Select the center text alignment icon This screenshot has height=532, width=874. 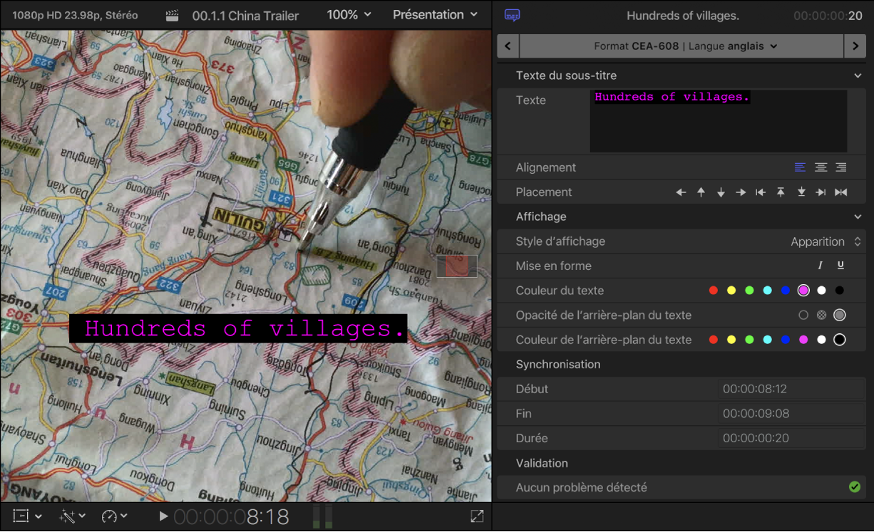click(x=820, y=167)
